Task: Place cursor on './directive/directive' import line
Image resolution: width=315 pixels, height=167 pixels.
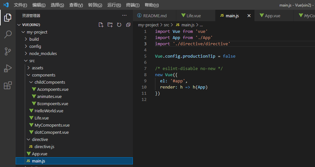Action: [193, 44]
